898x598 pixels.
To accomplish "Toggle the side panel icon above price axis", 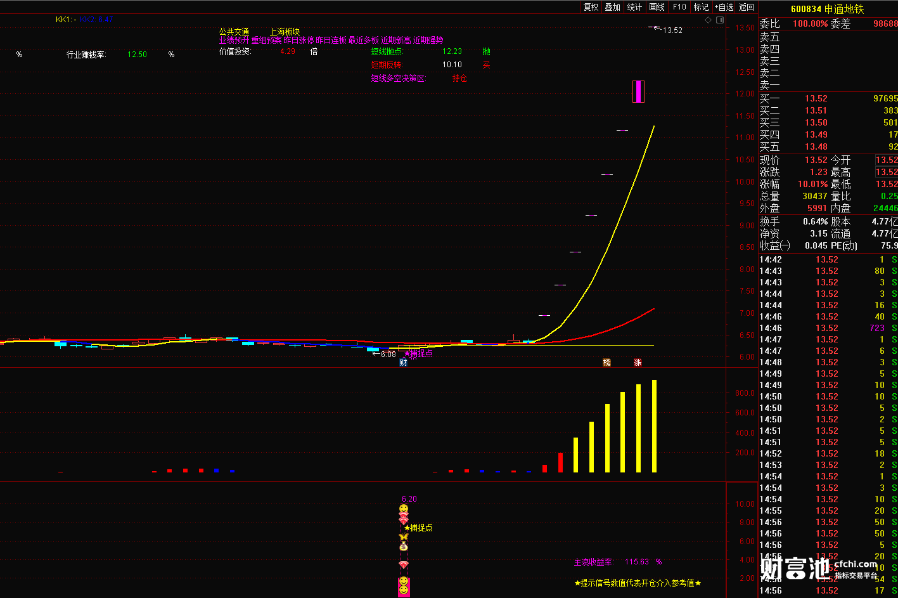I will click(x=720, y=20).
